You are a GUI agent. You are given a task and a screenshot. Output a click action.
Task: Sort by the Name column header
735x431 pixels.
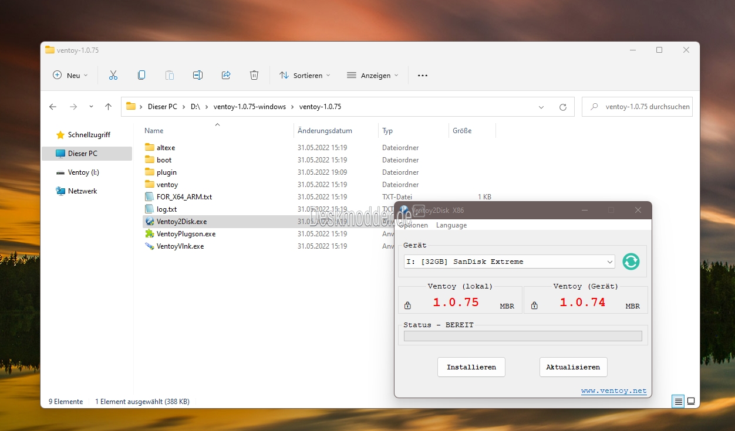click(217, 131)
